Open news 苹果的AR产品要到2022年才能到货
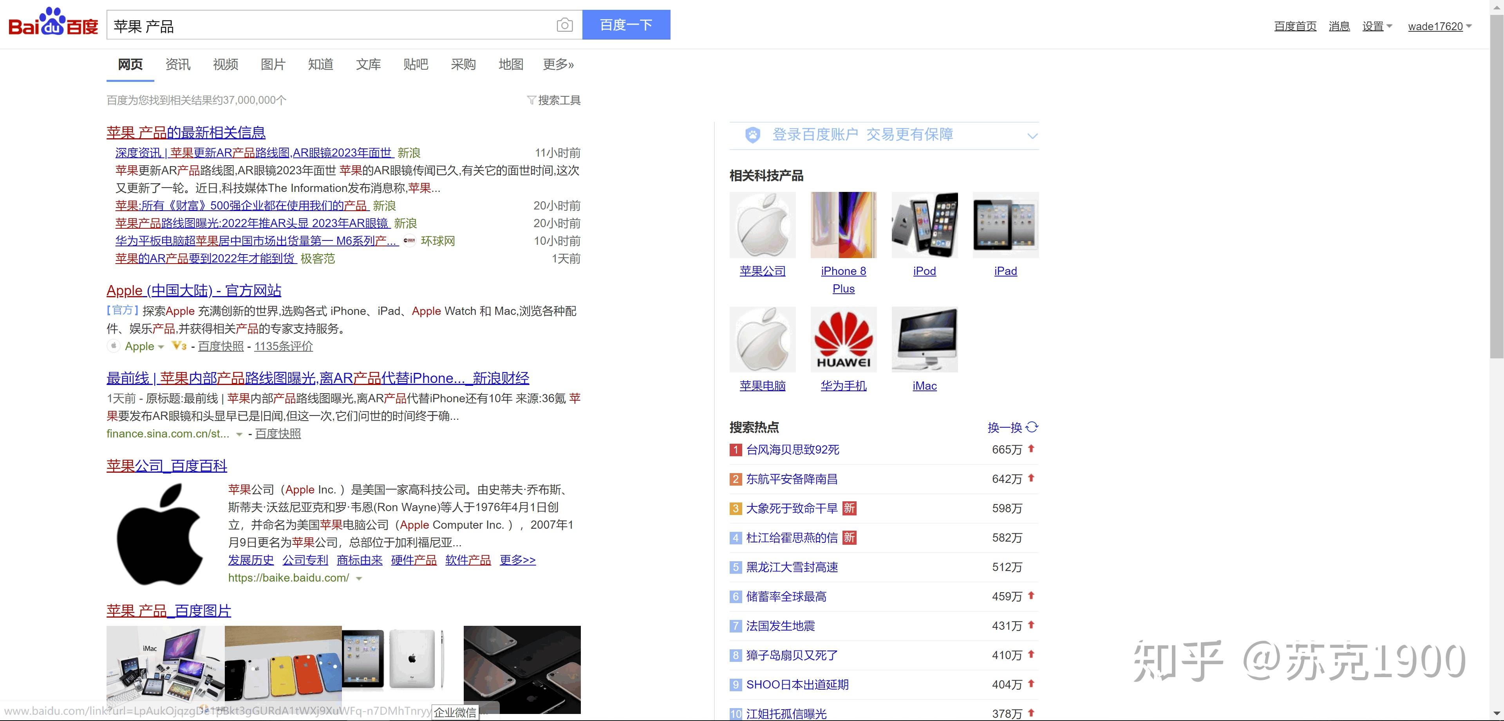Viewport: 1504px width, 721px height. click(205, 258)
